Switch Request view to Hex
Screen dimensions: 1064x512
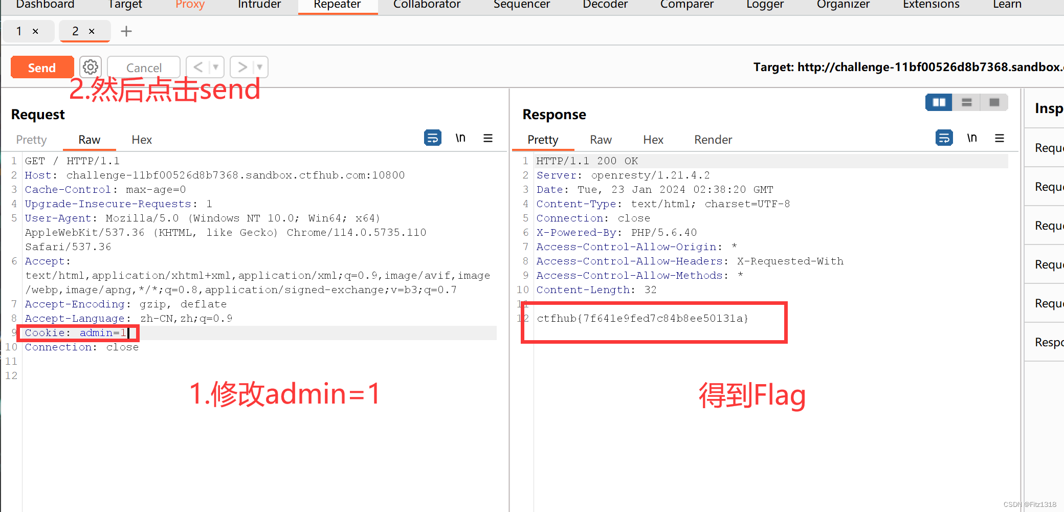(x=142, y=140)
